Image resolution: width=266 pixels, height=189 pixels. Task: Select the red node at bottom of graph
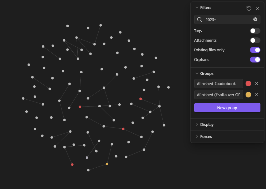(72, 165)
